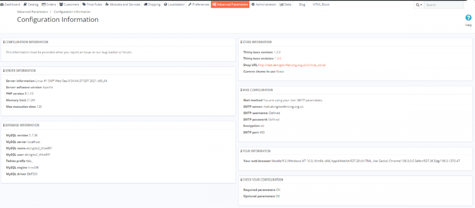475x208 pixels.
Task: Open the HTML Block menu item
Action: [321, 5]
